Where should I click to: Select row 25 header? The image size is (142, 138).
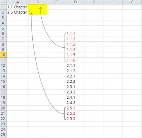coord(3,134)
